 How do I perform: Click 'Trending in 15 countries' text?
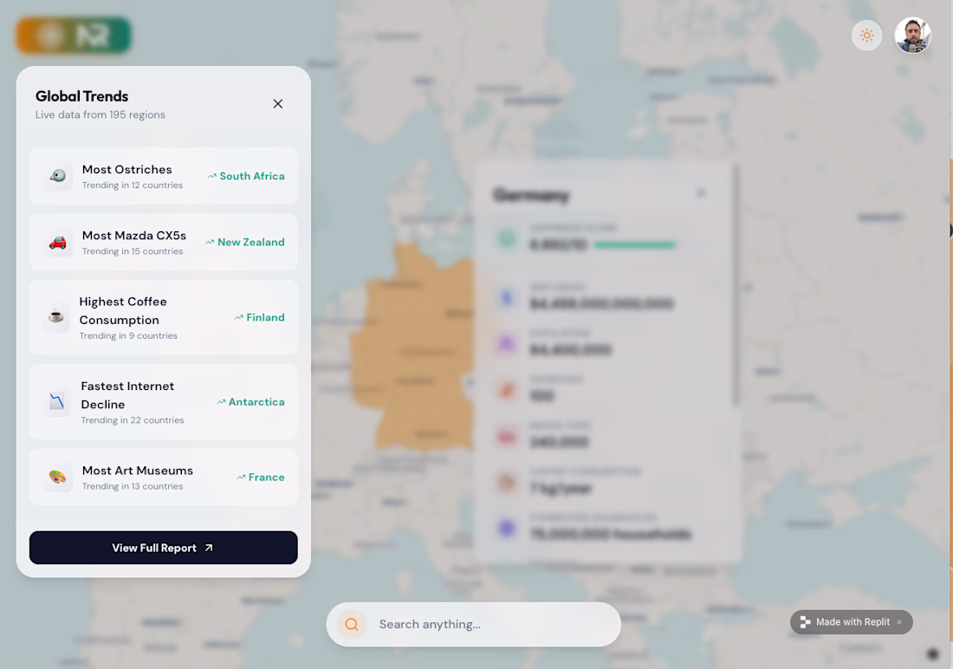tap(133, 251)
